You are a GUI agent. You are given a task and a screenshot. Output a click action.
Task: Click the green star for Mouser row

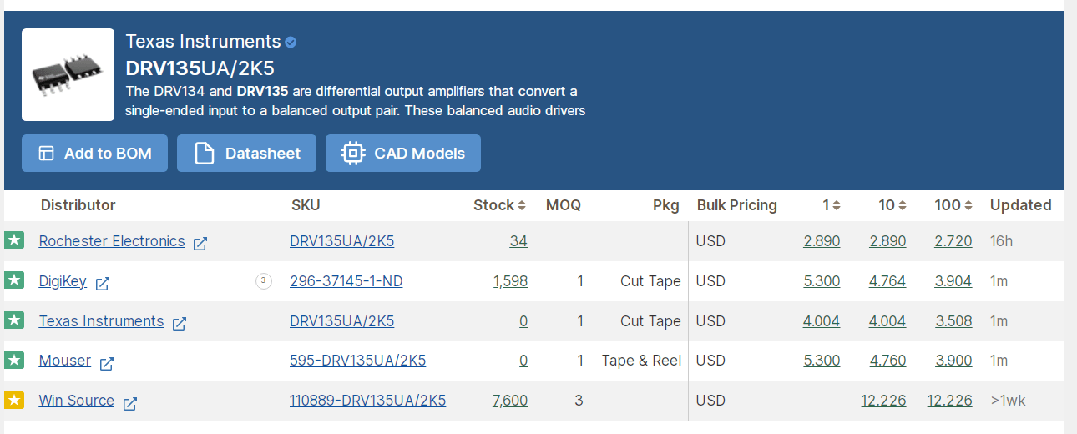(14, 360)
